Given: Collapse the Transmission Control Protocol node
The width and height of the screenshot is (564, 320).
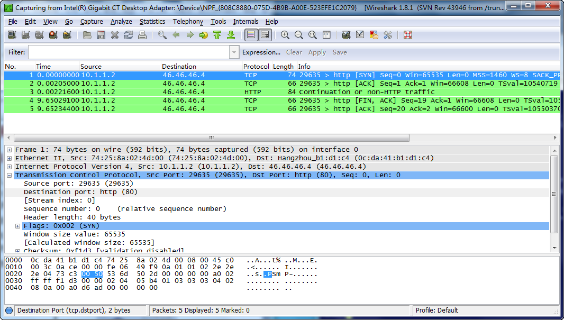Looking at the screenshot, I should (x=9, y=175).
